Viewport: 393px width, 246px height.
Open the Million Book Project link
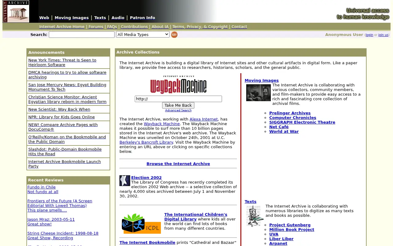(292, 230)
